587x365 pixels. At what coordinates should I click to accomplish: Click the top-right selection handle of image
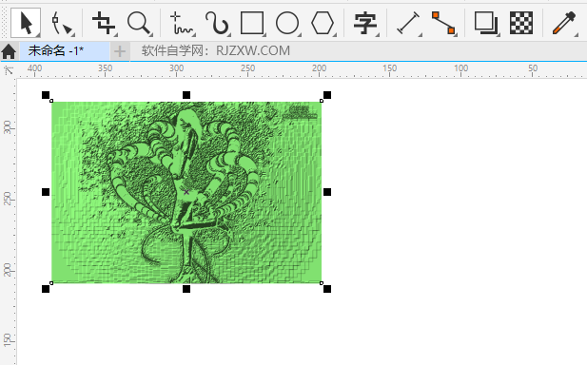(327, 95)
